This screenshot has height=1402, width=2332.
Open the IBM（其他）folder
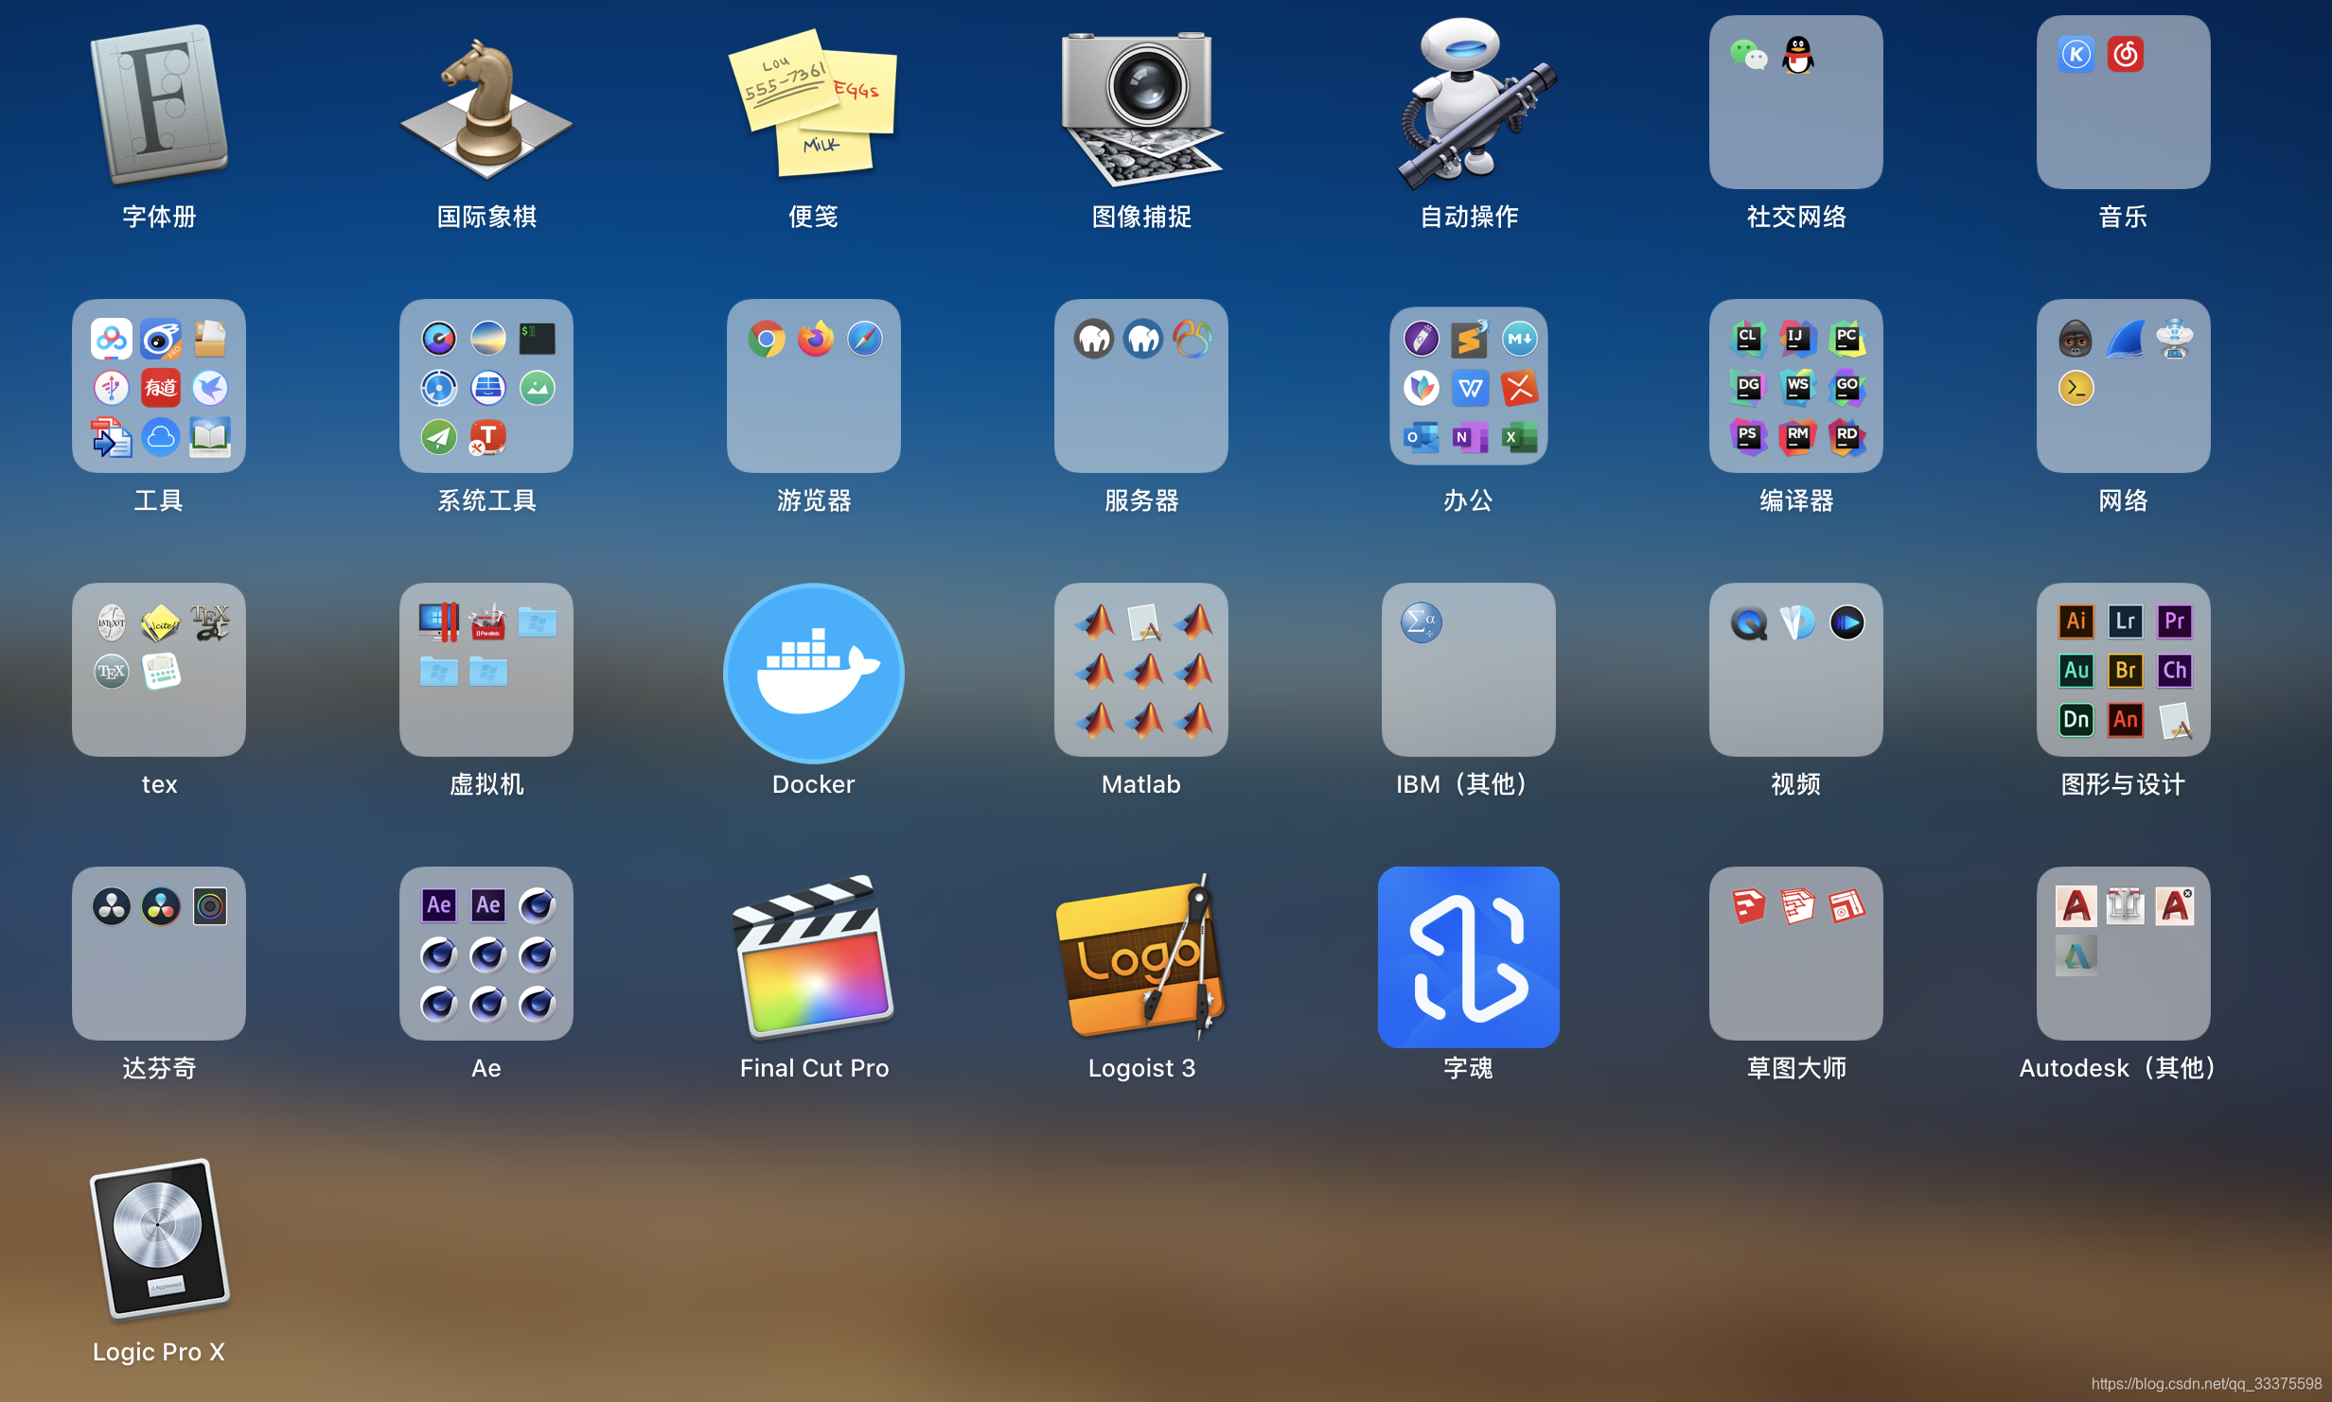point(1469,670)
